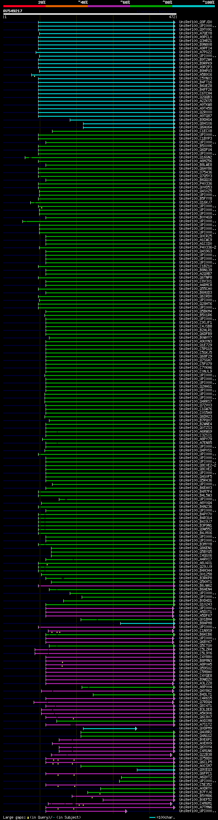
Task: Select the UniRef100_C4M6M1 label
Action: [196, 804]
